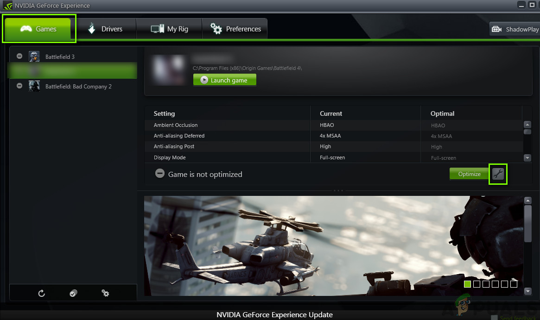Click the Current column header
The height and width of the screenshot is (320, 540).
click(x=331, y=113)
